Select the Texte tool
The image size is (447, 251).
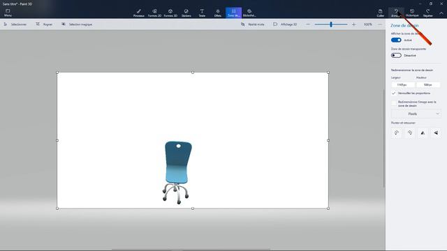(x=202, y=13)
